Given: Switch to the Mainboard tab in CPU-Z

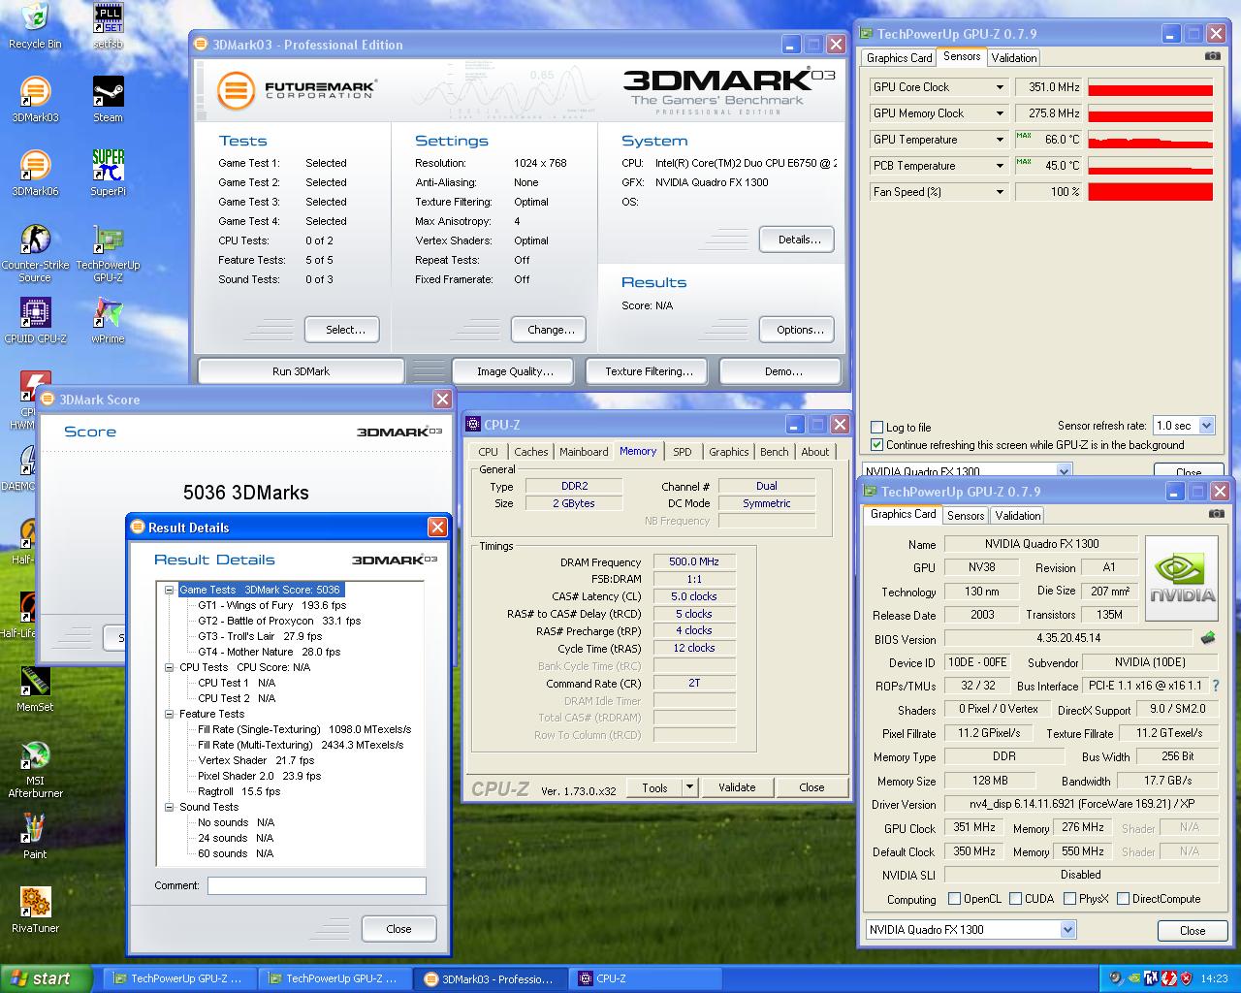Looking at the screenshot, I should (584, 452).
